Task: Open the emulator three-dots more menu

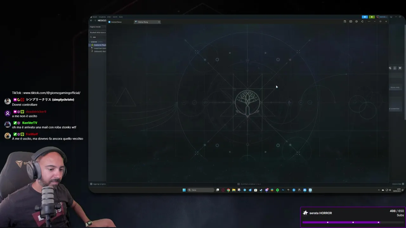Action: pyautogui.click(x=369, y=22)
